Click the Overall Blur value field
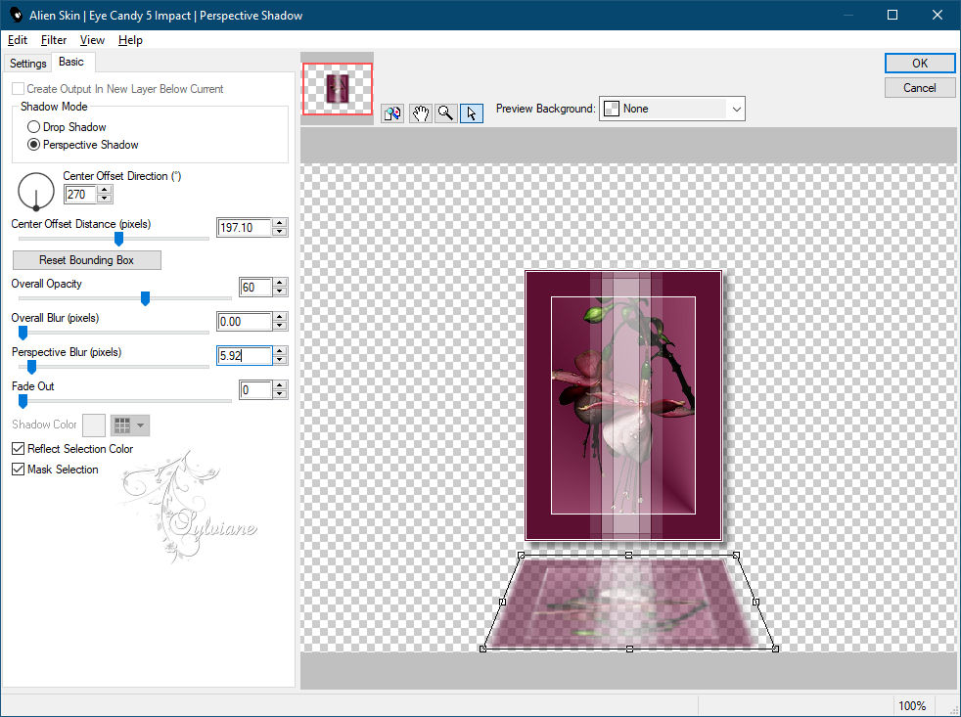The width and height of the screenshot is (961, 717). [x=244, y=321]
